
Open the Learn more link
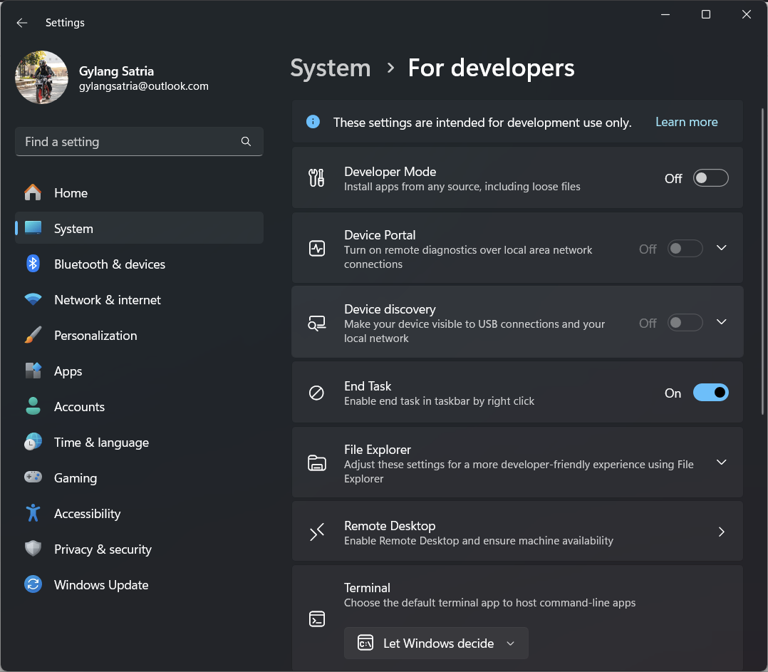point(686,122)
